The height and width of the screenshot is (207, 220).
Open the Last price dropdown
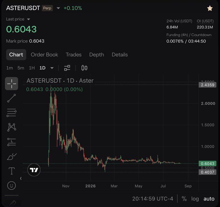(x=28, y=19)
